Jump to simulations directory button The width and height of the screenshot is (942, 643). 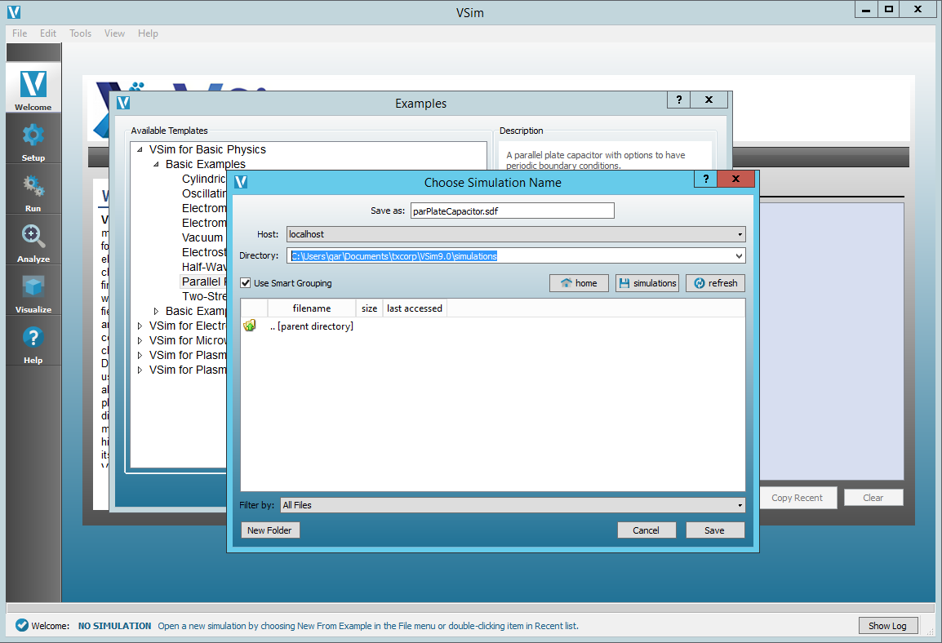[647, 283]
